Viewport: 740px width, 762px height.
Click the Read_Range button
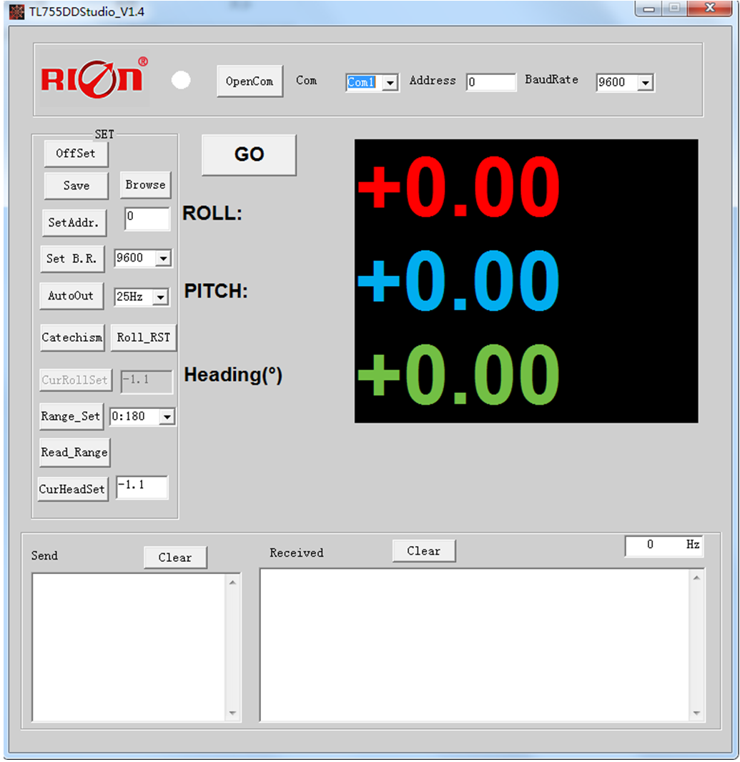75,452
